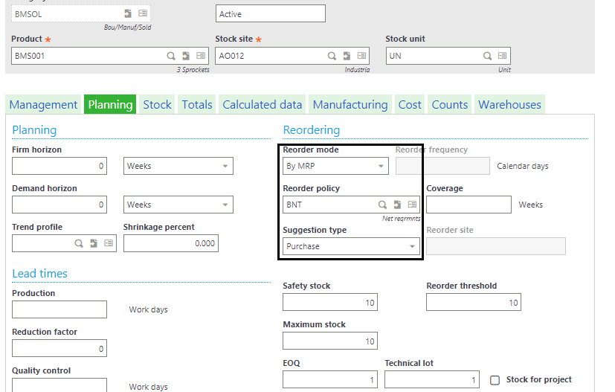Switch to the Manufacturing tab
Screen dimensions: 615x392
point(350,104)
